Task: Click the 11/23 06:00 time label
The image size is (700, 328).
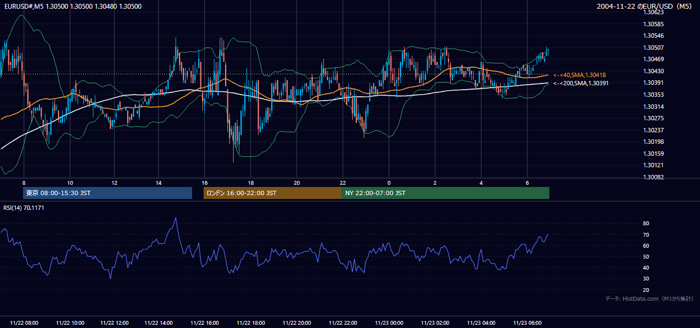Action: (x=527, y=323)
